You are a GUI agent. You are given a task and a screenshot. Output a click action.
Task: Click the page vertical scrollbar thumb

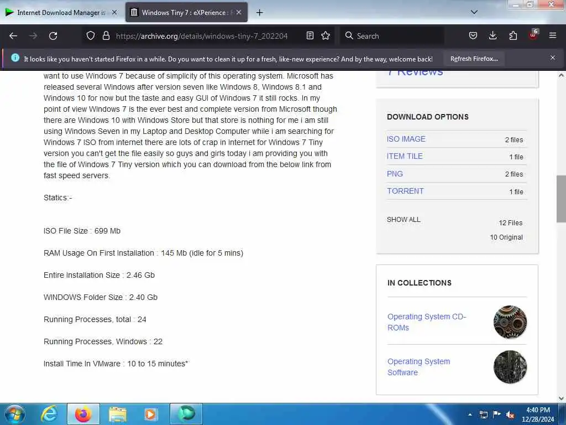pyautogui.click(x=561, y=199)
